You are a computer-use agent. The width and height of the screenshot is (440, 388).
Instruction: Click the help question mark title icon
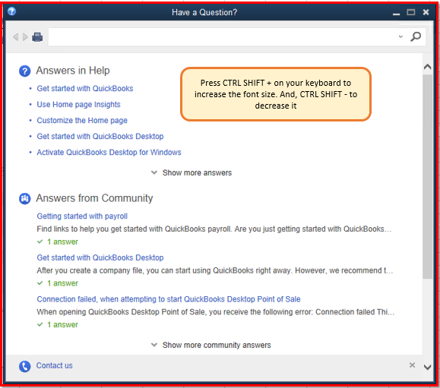(x=12, y=11)
